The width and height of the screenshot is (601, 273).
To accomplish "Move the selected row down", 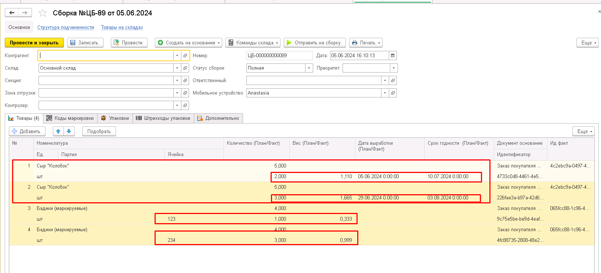I will [x=69, y=131].
